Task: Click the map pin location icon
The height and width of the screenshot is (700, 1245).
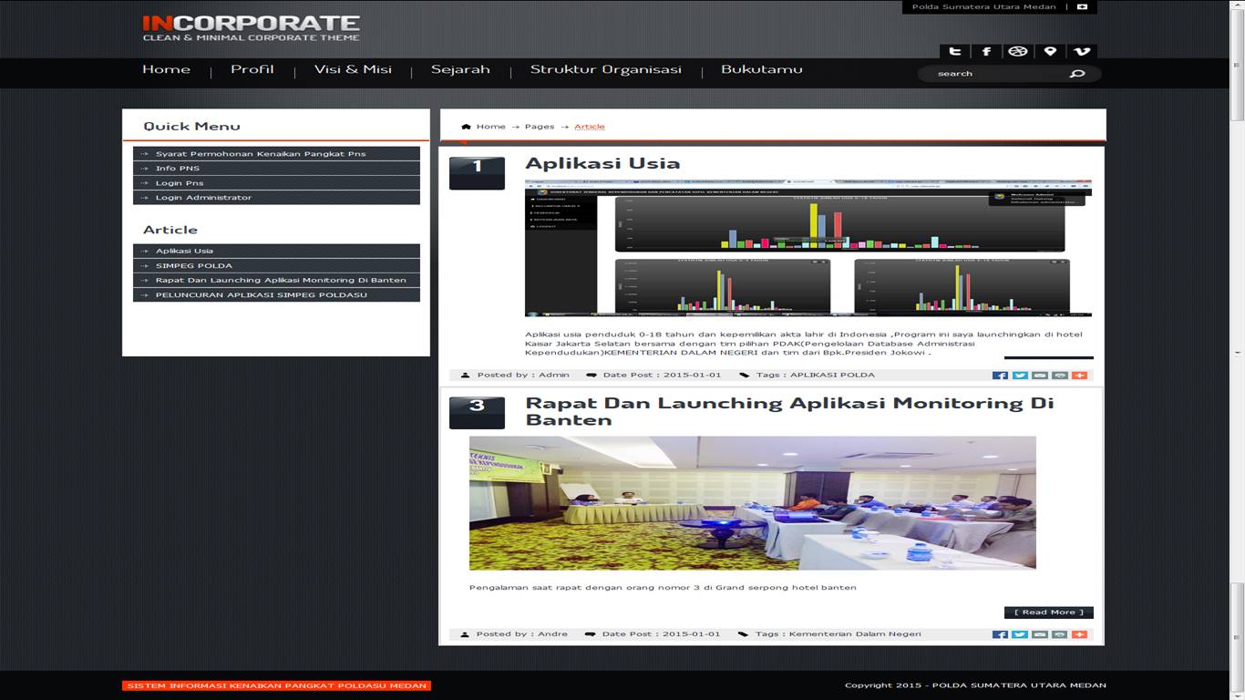Action: pos(1050,52)
